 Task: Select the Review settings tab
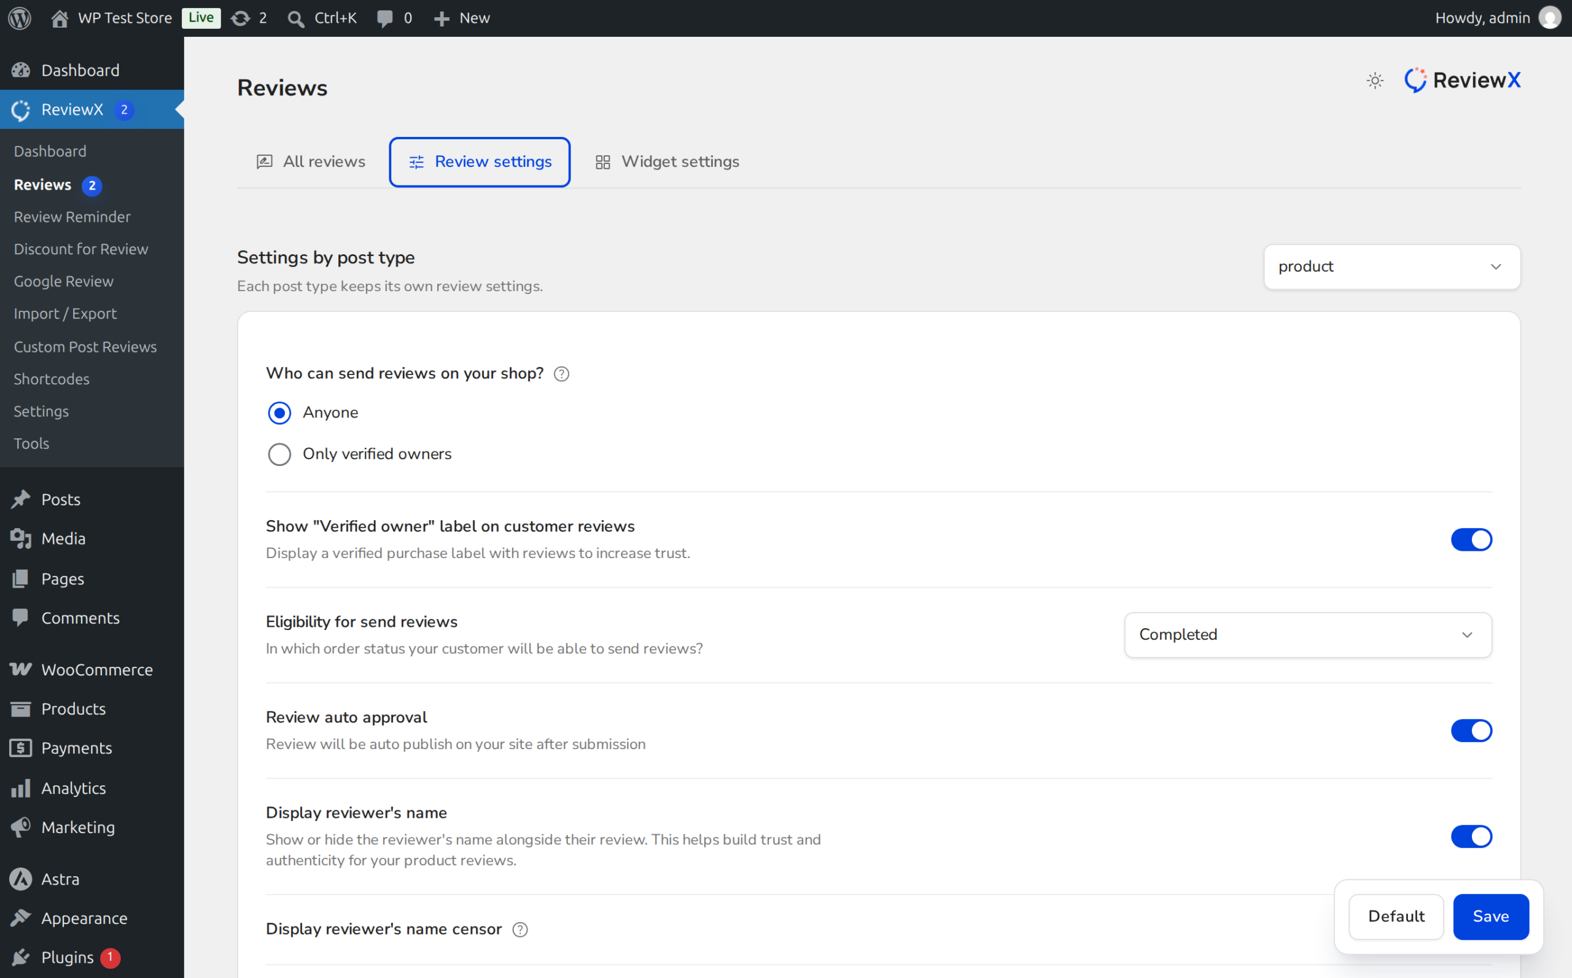(x=480, y=161)
